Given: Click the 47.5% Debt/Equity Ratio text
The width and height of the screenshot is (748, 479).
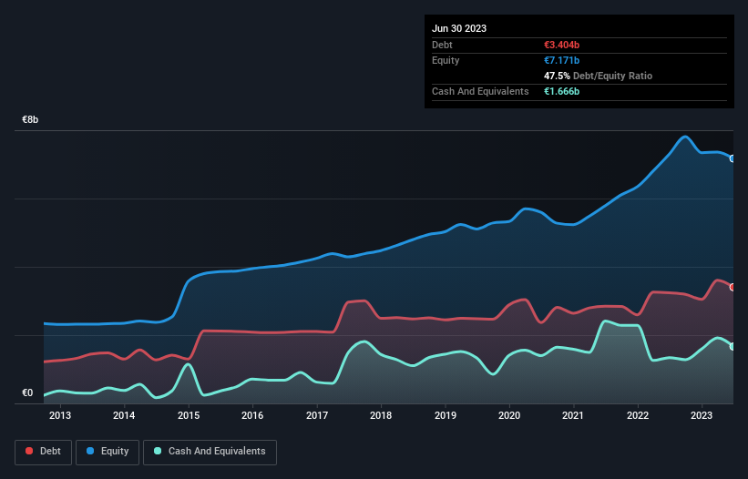Looking at the screenshot, I should 598,76.
